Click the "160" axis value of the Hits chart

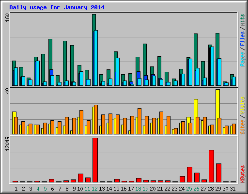7,18
